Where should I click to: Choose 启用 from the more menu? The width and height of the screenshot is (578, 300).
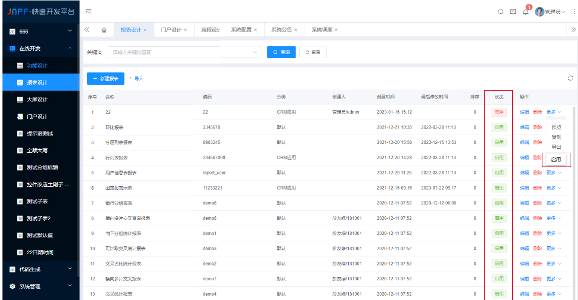coord(556,160)
